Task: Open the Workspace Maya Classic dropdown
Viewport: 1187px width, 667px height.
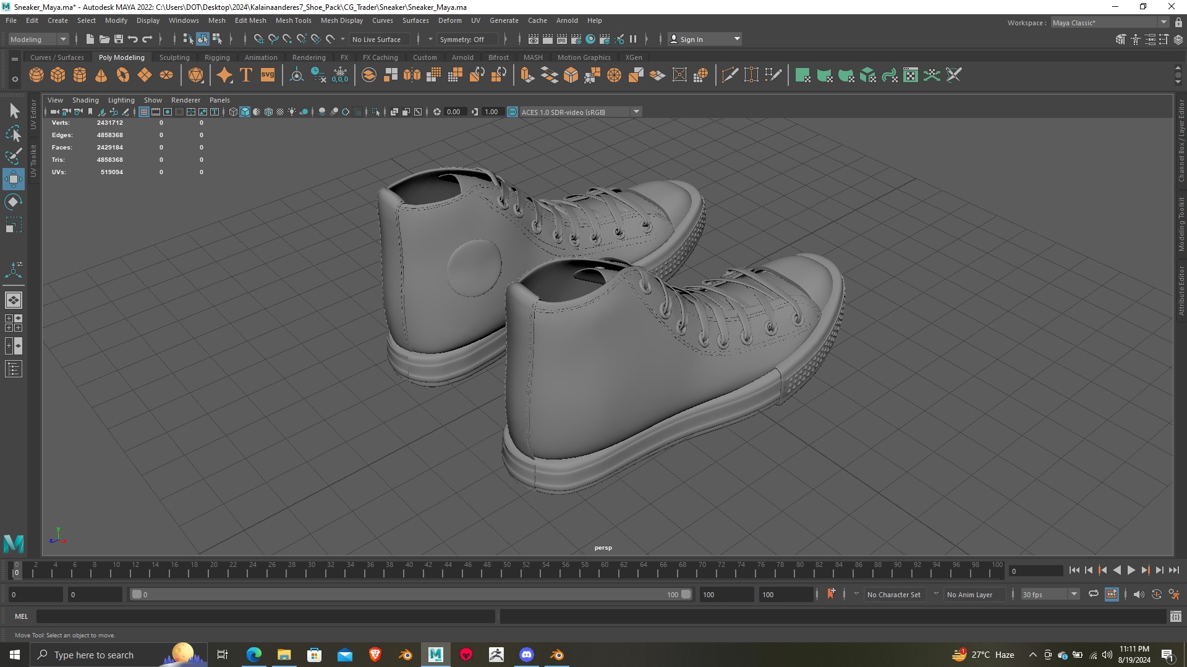Action: [1110, 22]
